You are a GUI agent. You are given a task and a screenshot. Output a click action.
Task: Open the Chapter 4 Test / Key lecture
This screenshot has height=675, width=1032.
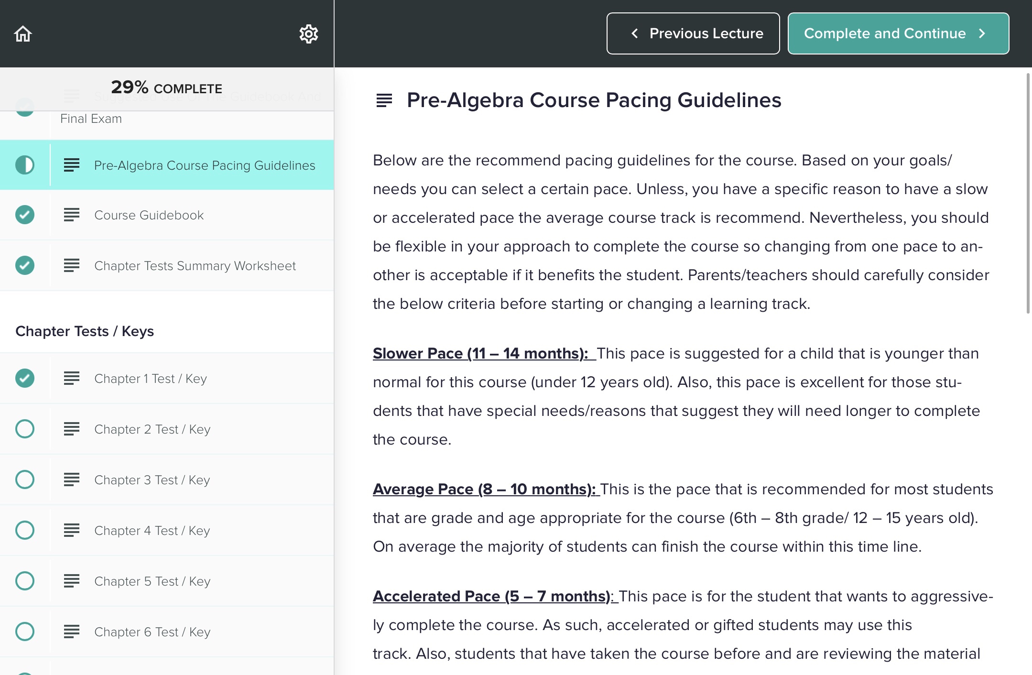tap(152, 531)
